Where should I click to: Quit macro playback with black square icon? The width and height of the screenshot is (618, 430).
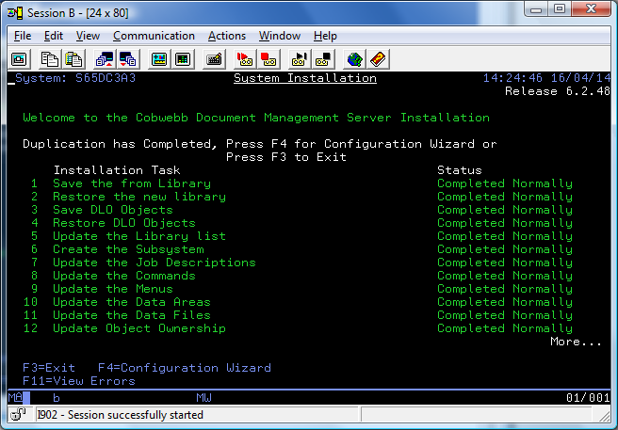tap(323, 59)
